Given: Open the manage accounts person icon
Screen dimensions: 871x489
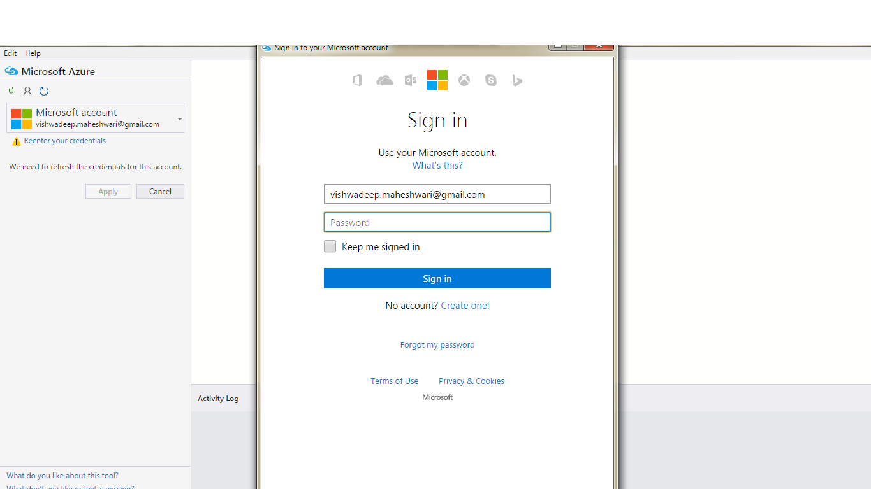Looking at the screenshot, I should (27, 91).
